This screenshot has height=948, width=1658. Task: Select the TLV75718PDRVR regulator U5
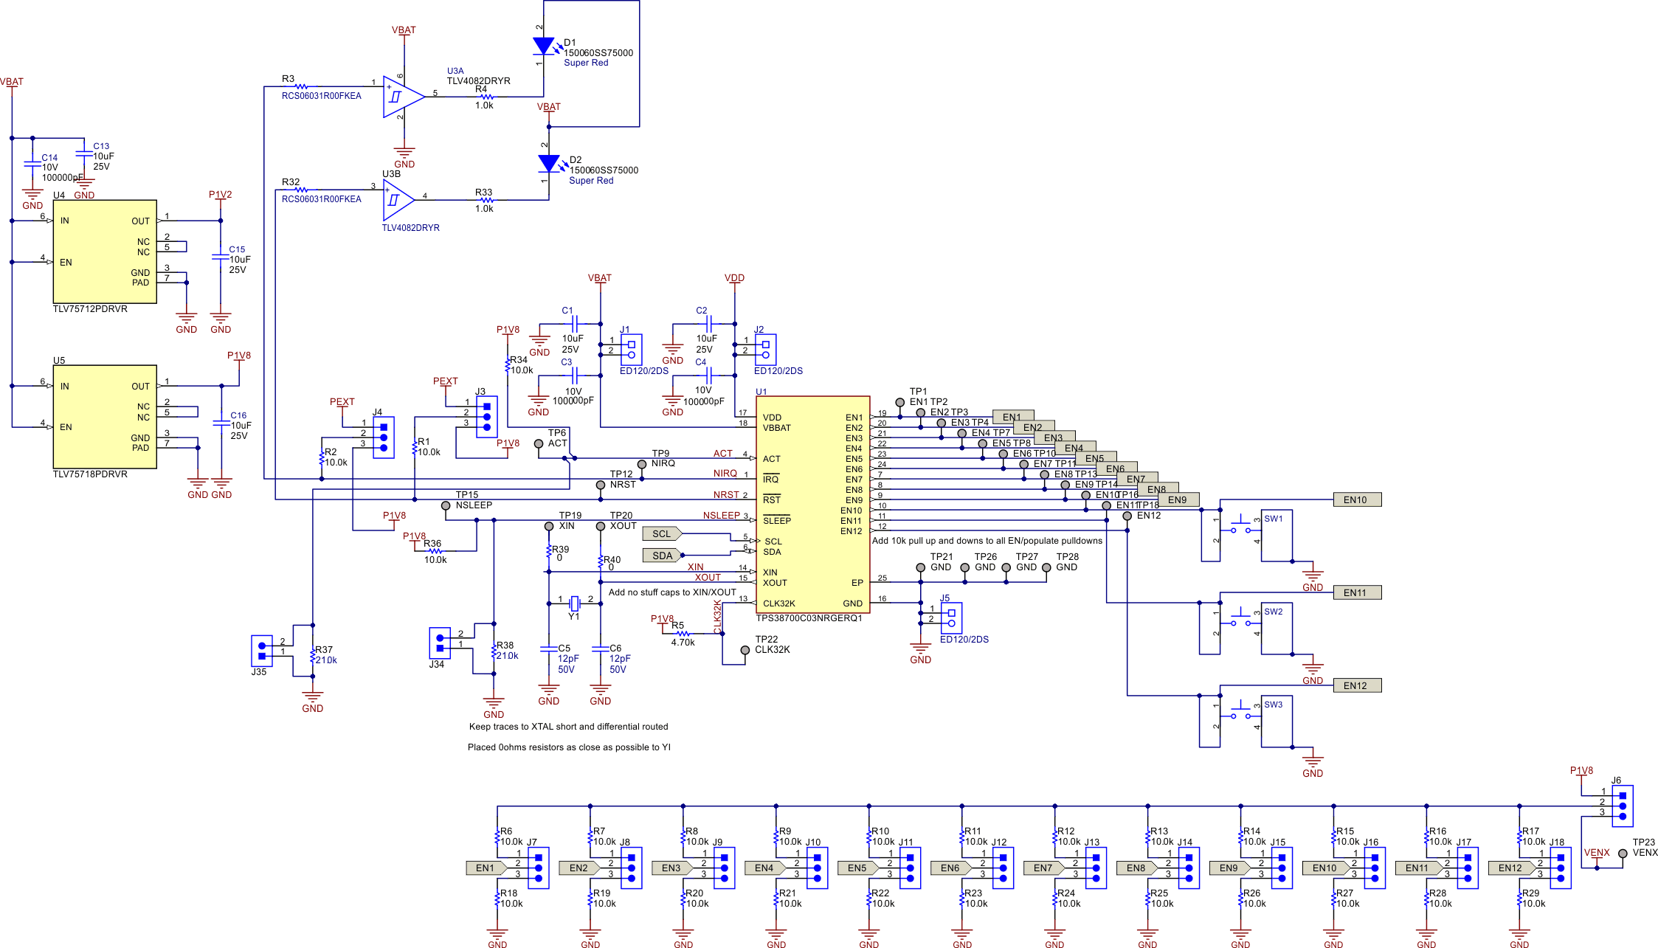point(103,417)
